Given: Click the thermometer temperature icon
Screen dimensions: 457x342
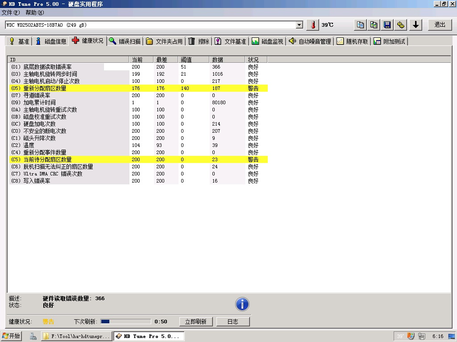Looking at the screenshot, I should point(313,25).
